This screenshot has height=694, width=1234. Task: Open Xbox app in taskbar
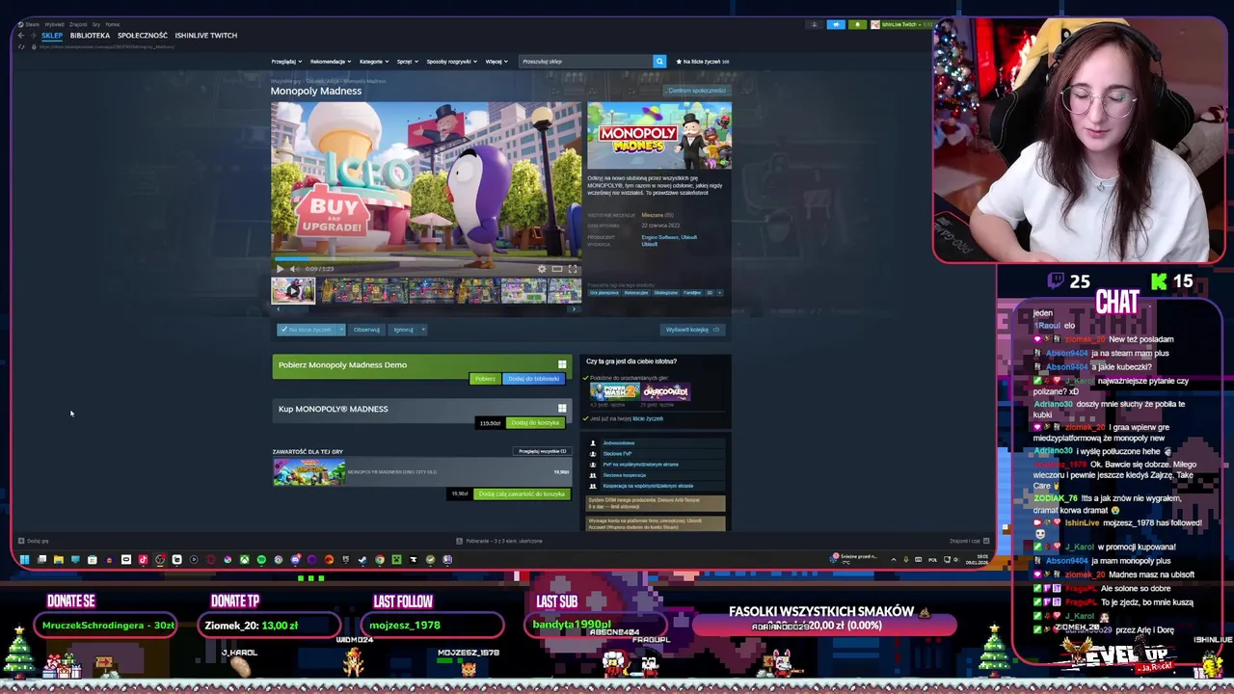coord(245,559)
